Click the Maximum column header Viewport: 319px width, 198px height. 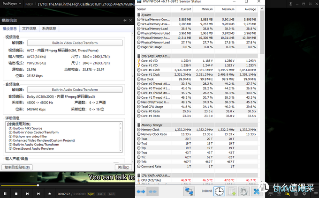click(x=225, y=9)
